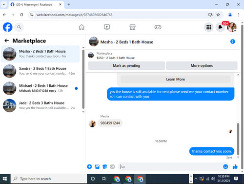Show hidden system tray icons
The image size is (244, 184).
196,179
